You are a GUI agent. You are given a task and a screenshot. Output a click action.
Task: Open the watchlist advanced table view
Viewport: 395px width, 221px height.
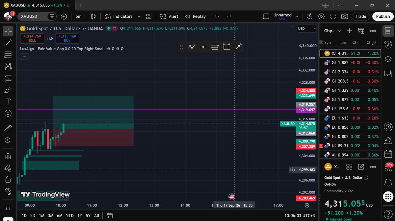(x=361, y=31)
